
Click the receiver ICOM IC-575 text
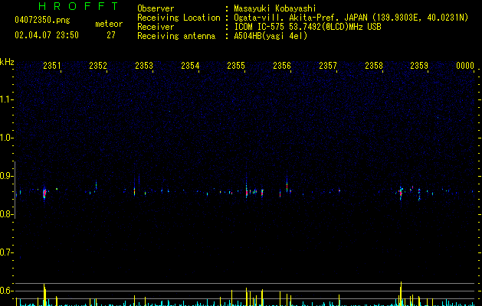[260, 27]
